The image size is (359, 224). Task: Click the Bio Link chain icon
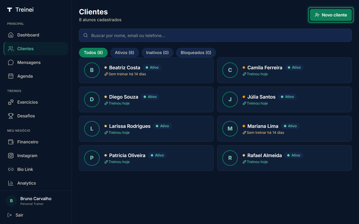coord(11,169)
